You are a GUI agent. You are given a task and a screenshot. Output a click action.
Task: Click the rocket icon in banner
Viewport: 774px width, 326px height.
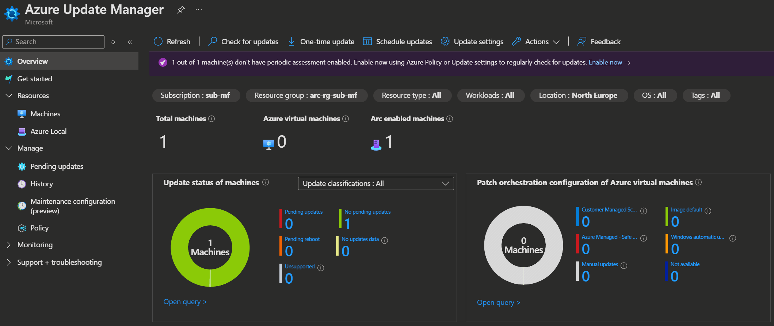[x=163, y=62]
